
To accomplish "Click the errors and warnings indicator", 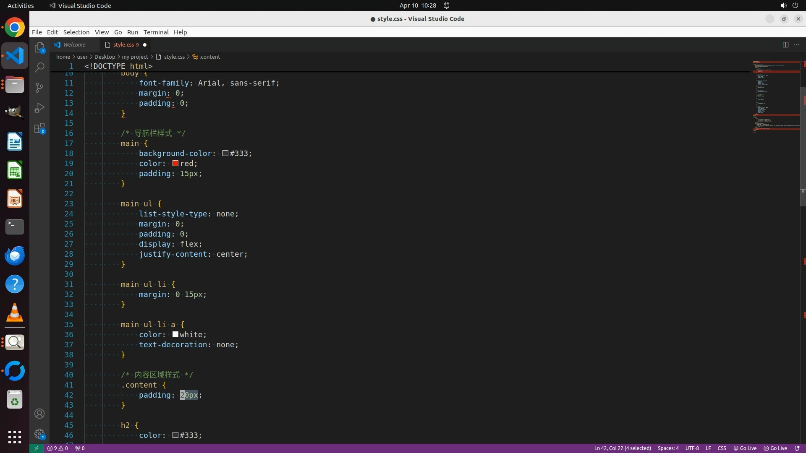I will click(x=58, y=448).
